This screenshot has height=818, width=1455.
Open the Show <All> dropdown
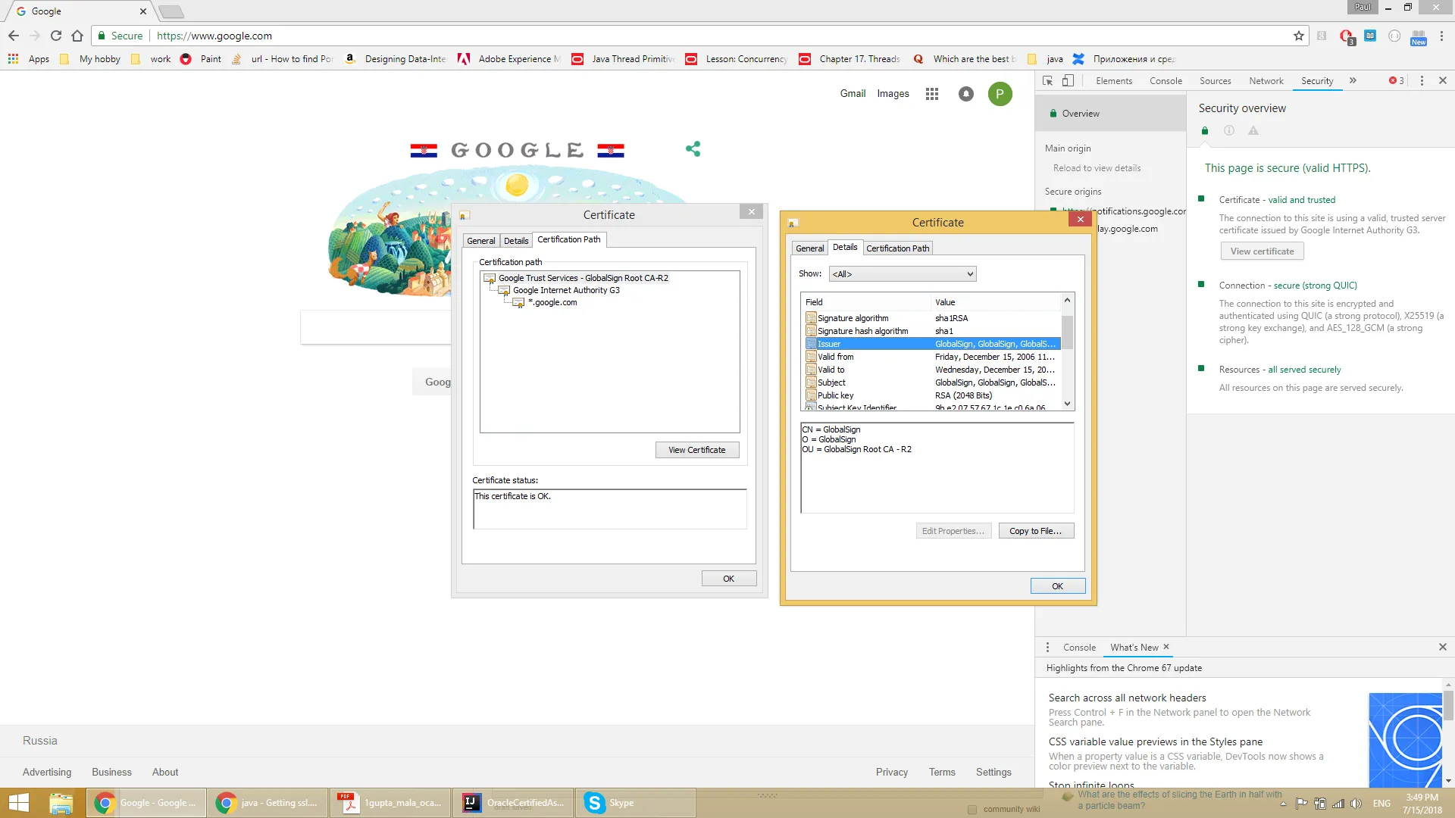click(x=902, y=274)
